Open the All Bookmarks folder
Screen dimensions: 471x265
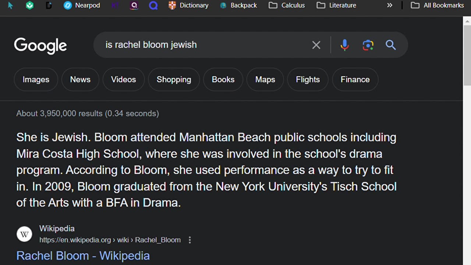coord(437,5)
